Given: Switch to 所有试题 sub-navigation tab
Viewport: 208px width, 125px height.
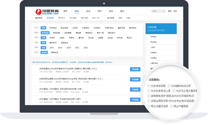Looking at the screenshot, I should coord(50,18).
